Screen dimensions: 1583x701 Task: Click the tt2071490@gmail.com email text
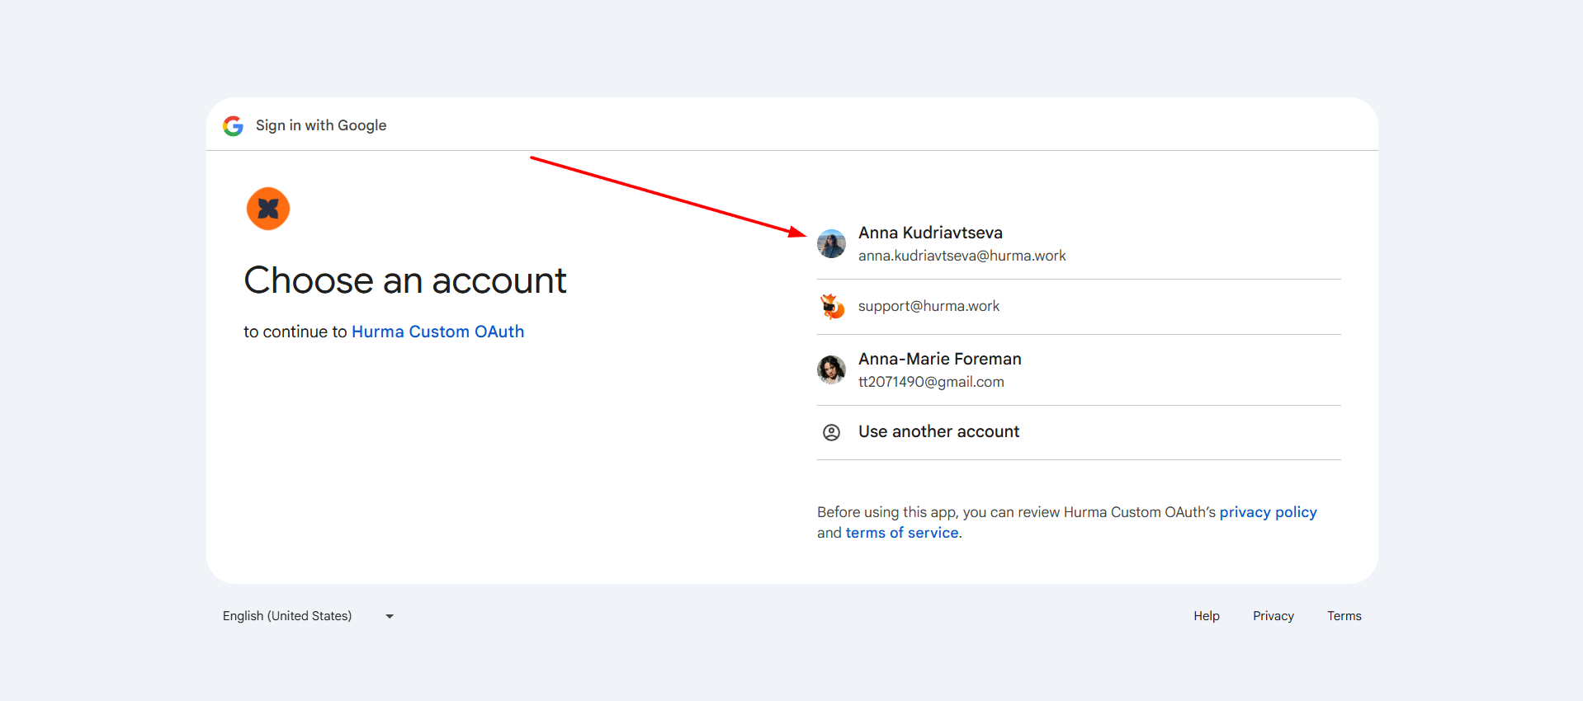pyautogui.click(x=931, y=382)
